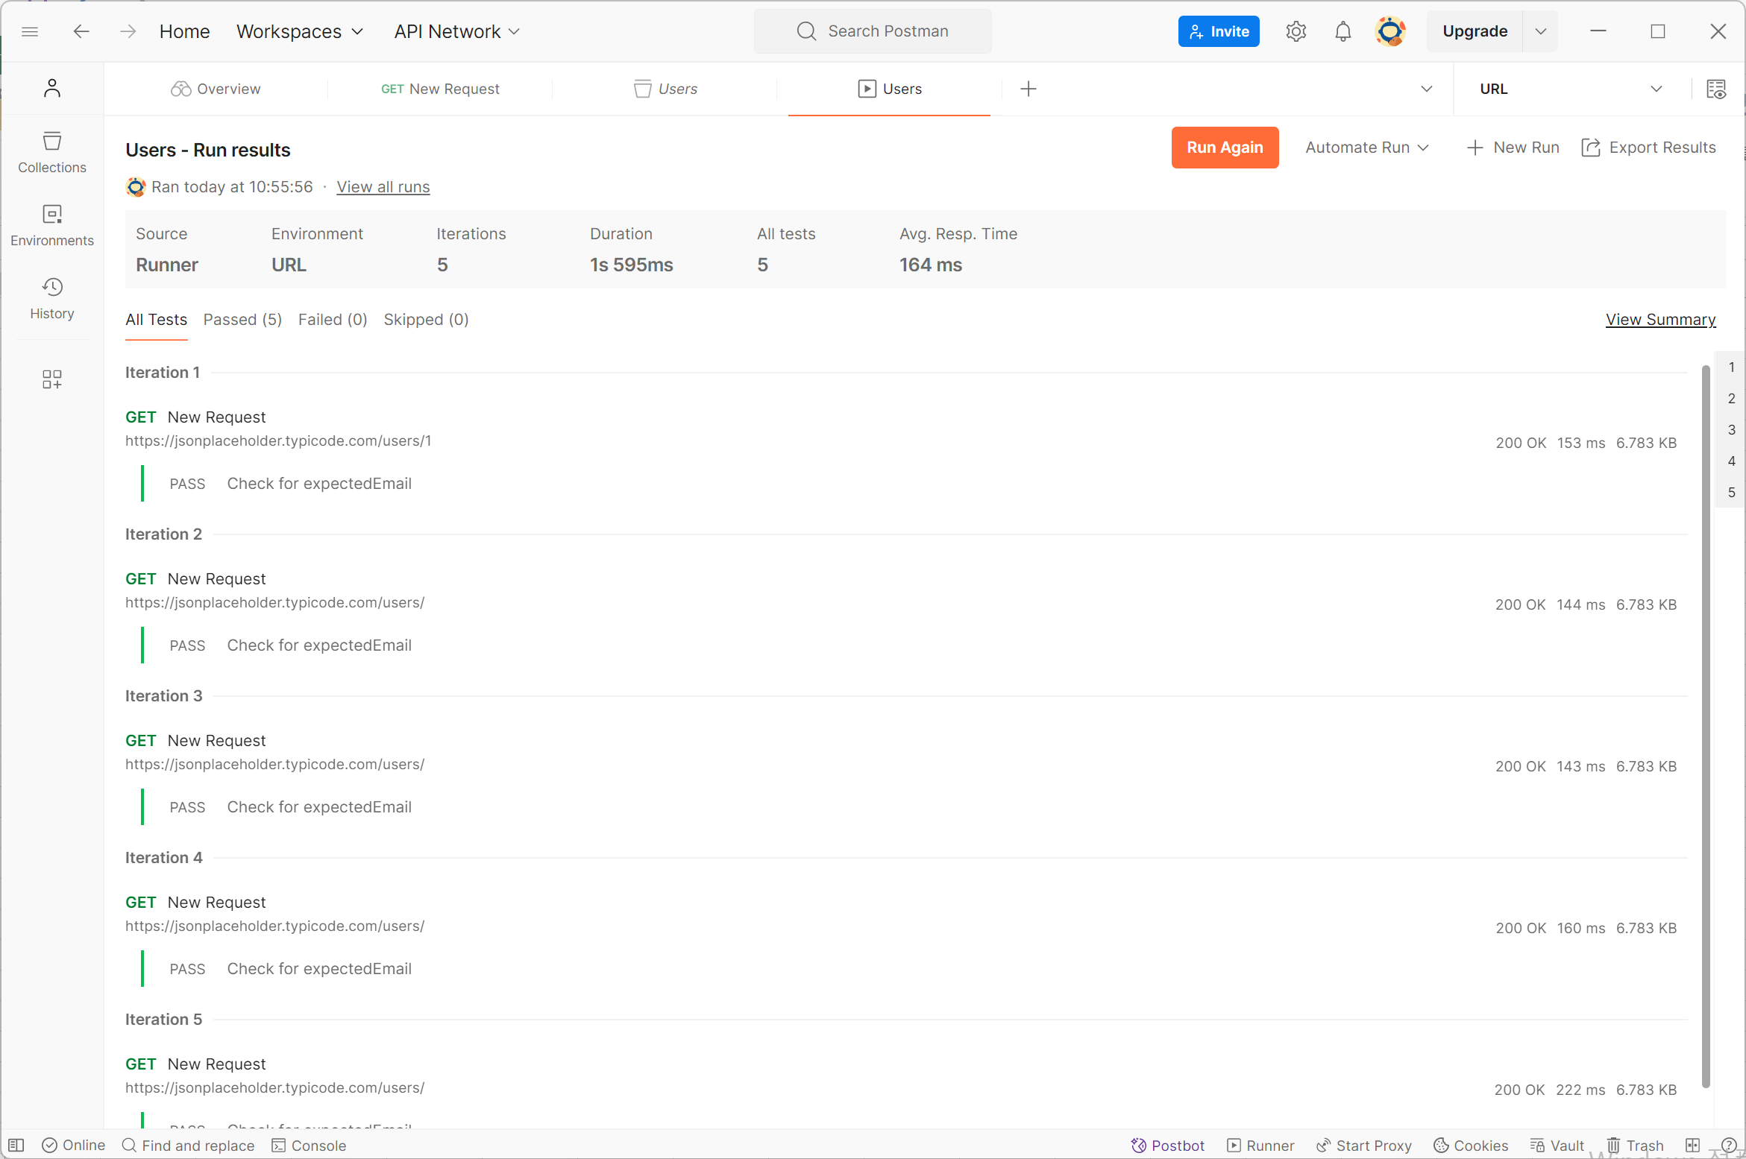Expand the Automate Run dropdown
This screenshot has width=1746, height=1159.
pyautogui.click(x=1366, y=148)
